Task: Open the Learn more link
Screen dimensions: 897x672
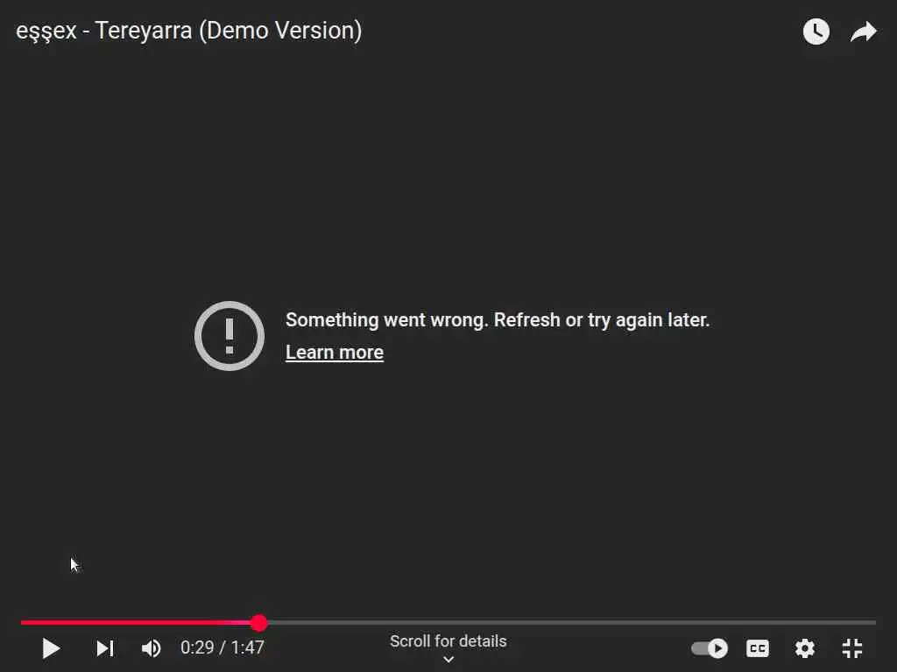Action: [334, 353]
